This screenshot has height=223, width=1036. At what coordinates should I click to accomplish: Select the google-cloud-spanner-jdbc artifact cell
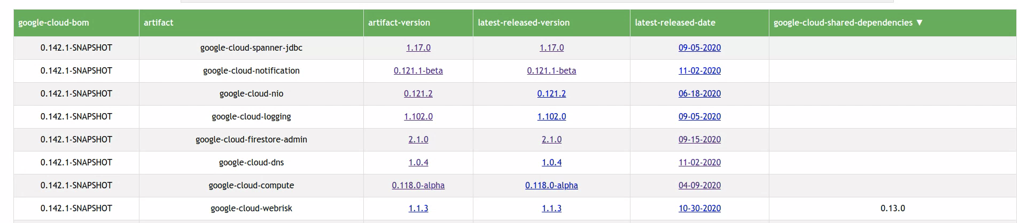pyautogui.click(x=251, y=47)
